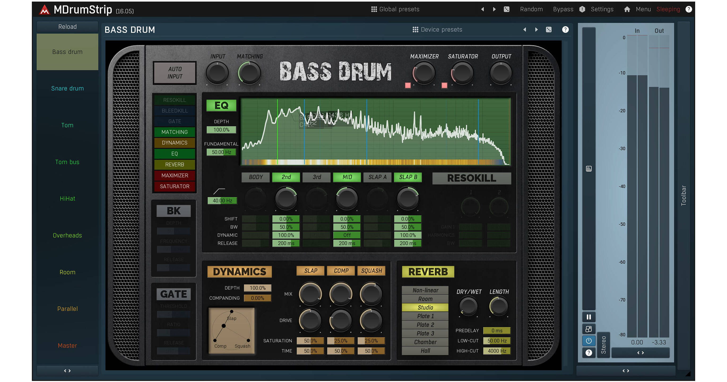Open the vertical Toolbar panel
Viewport: 727px width, 382px height.
click(x=683, y=195)
